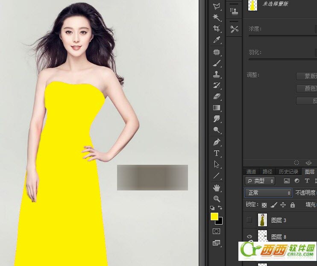Click the yellow foreground color swatch
317x266 pixels.
214,216
